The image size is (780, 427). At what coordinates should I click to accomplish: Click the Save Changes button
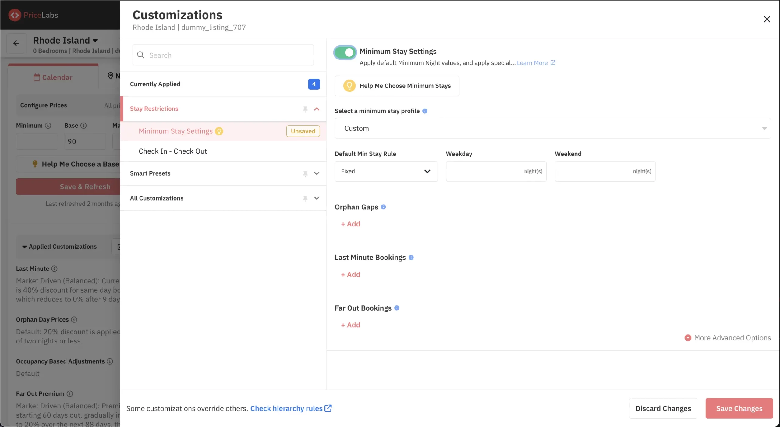[739, 408]
